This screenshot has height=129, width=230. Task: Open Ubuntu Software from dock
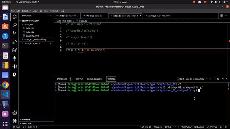coord(5,27)
